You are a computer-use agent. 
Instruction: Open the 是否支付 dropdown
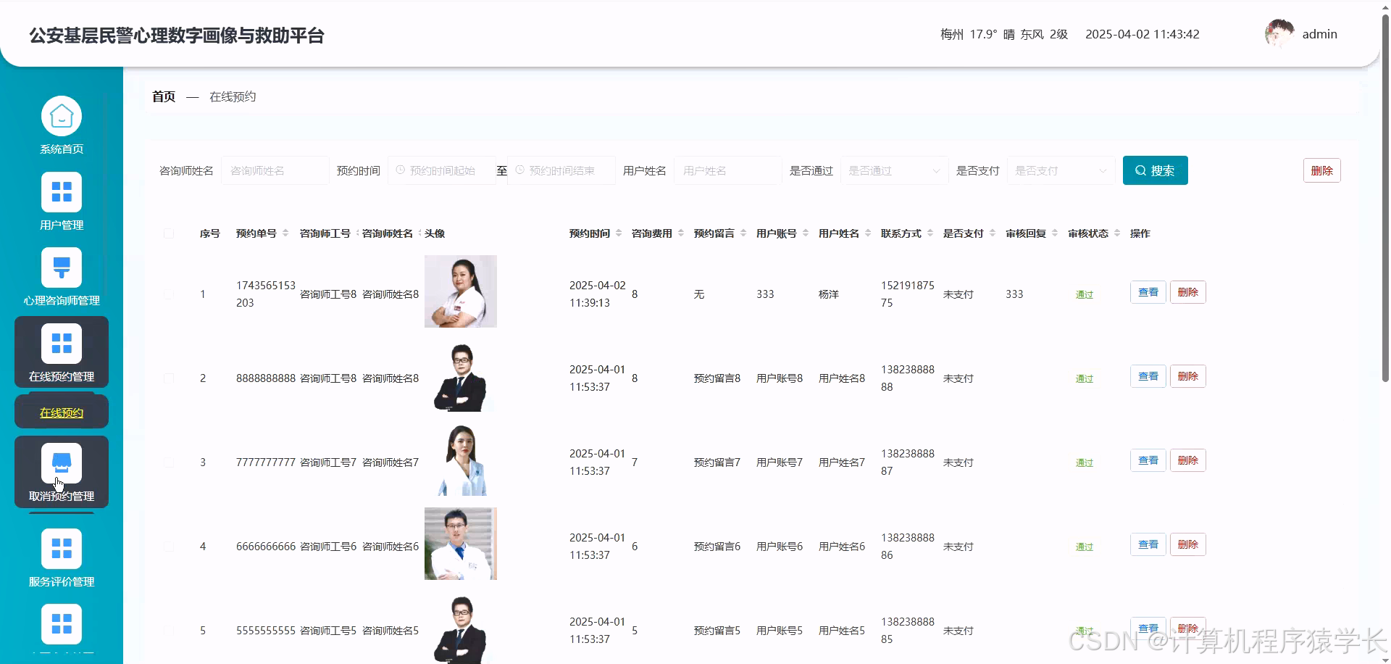click(1060, 170)
